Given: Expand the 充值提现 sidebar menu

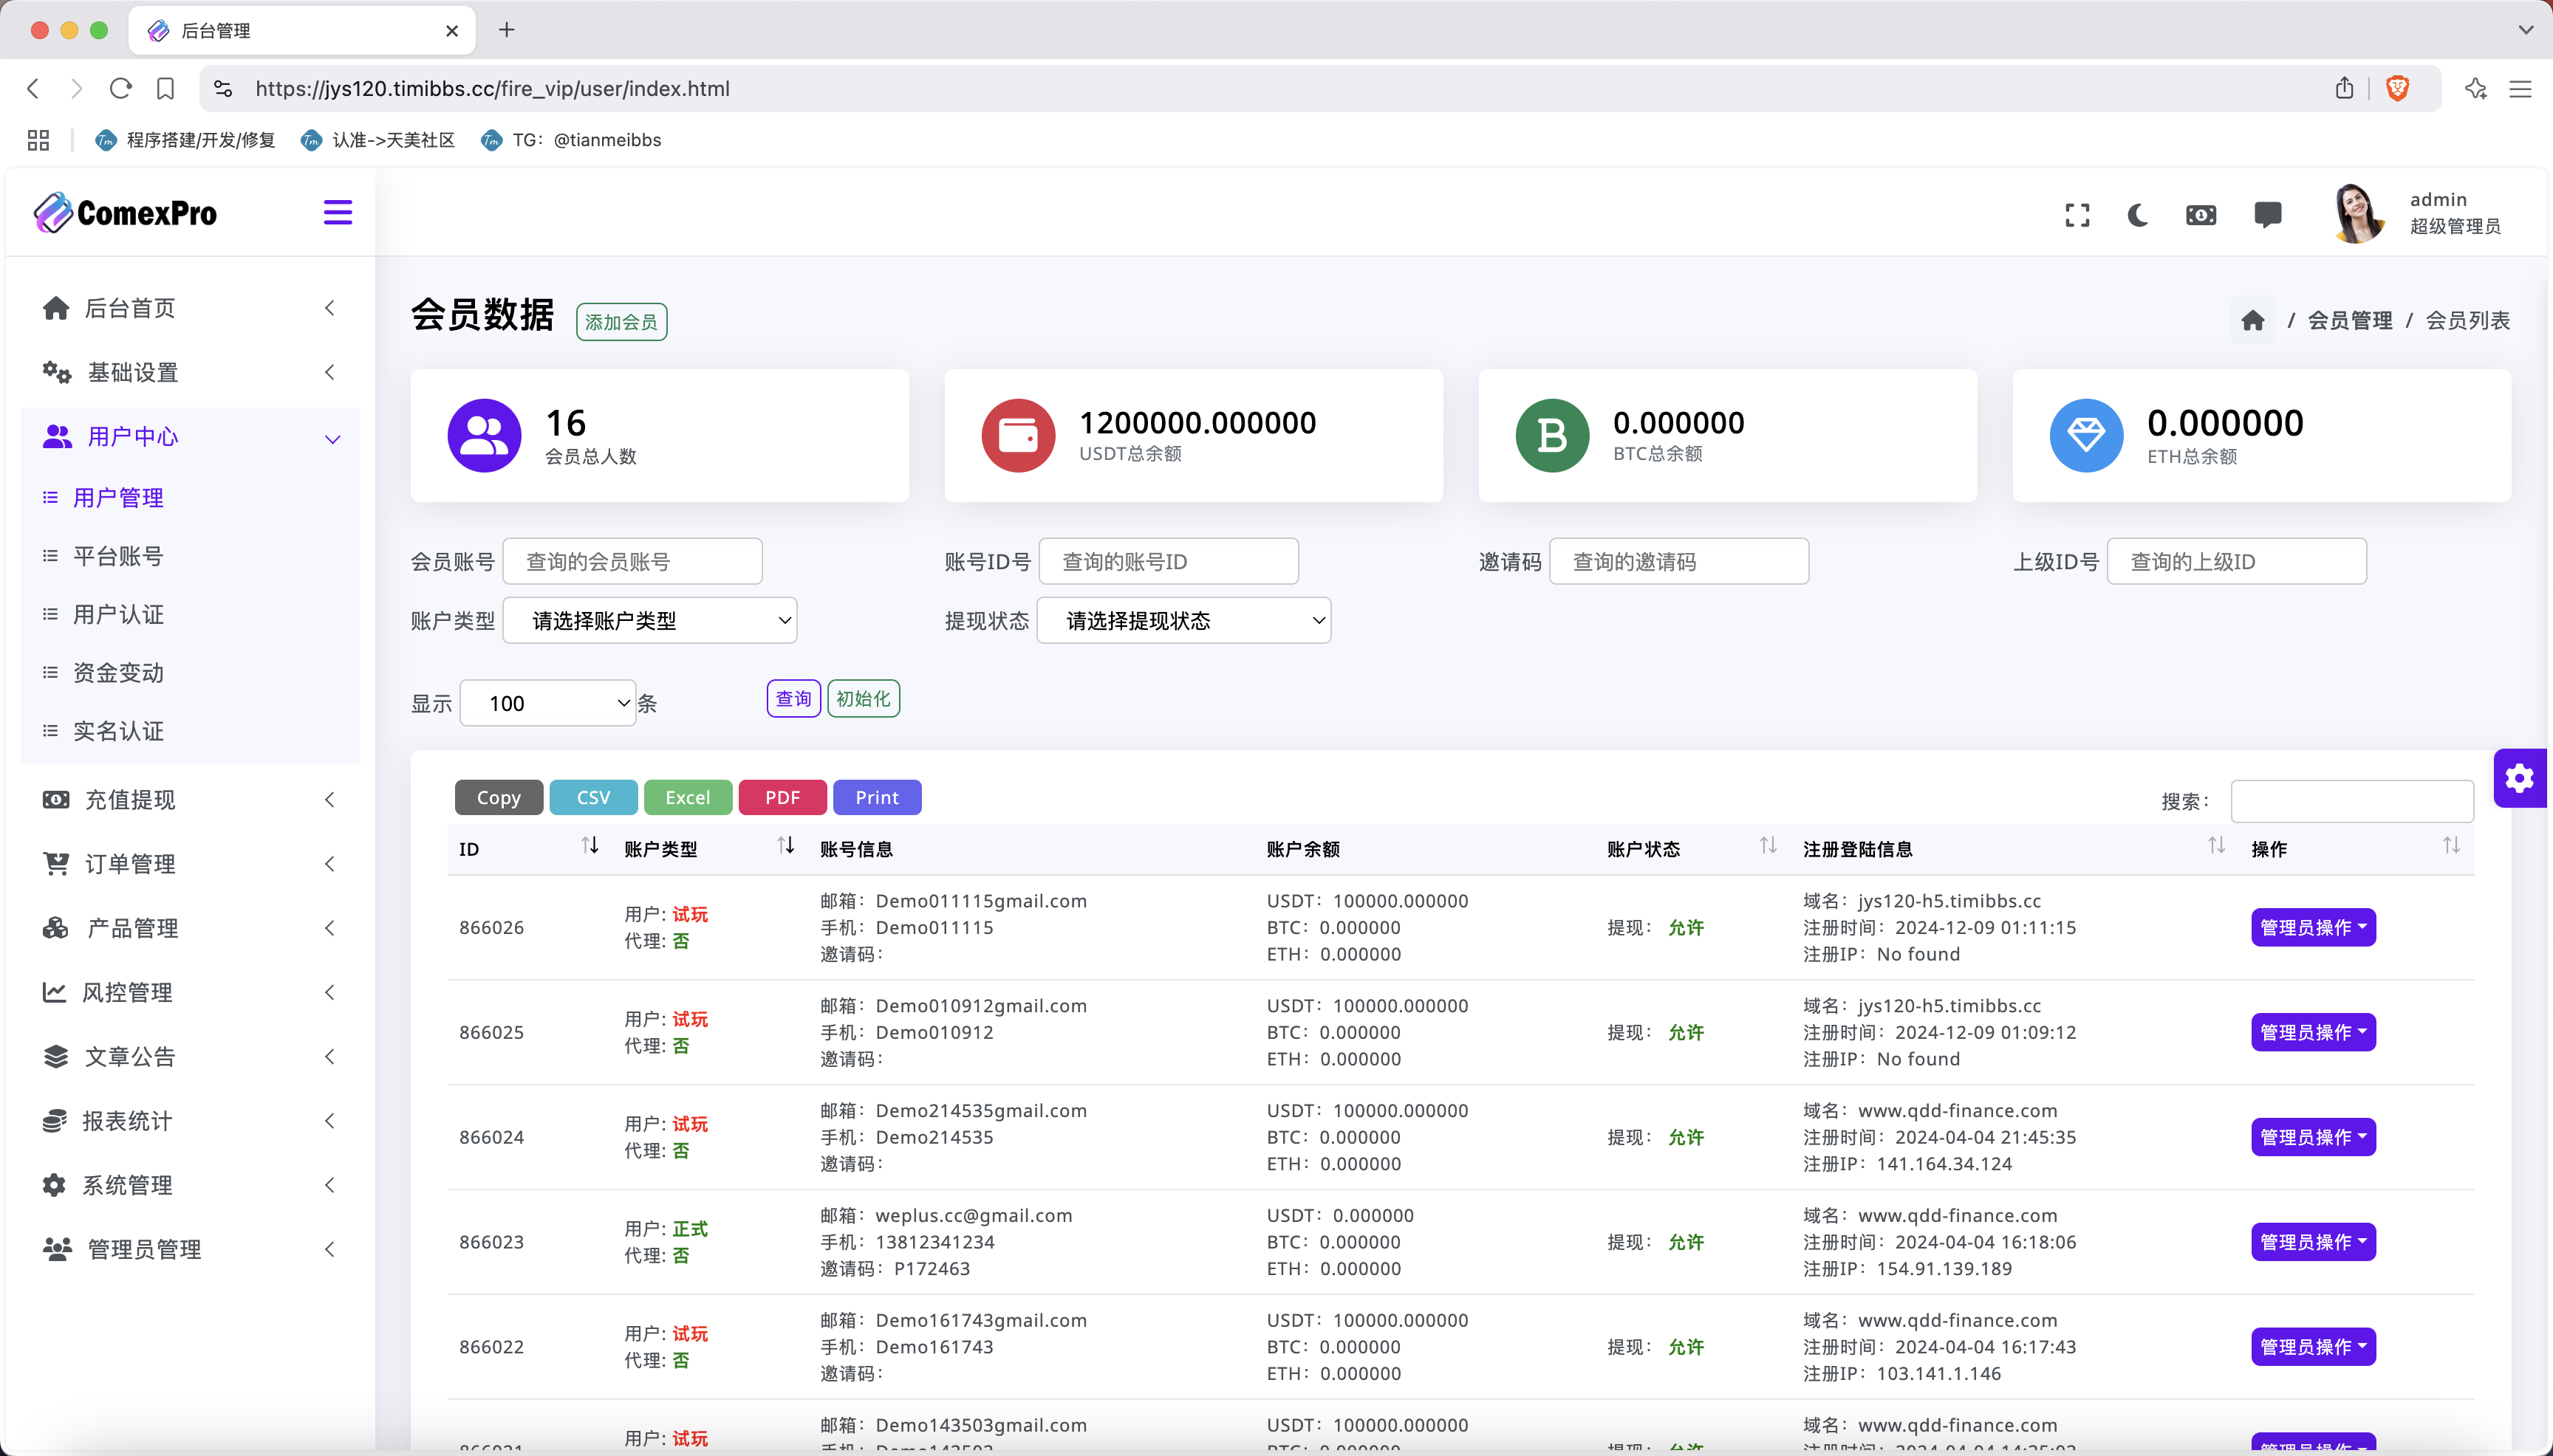Looking at the screenshot, I should coord(190,799).
